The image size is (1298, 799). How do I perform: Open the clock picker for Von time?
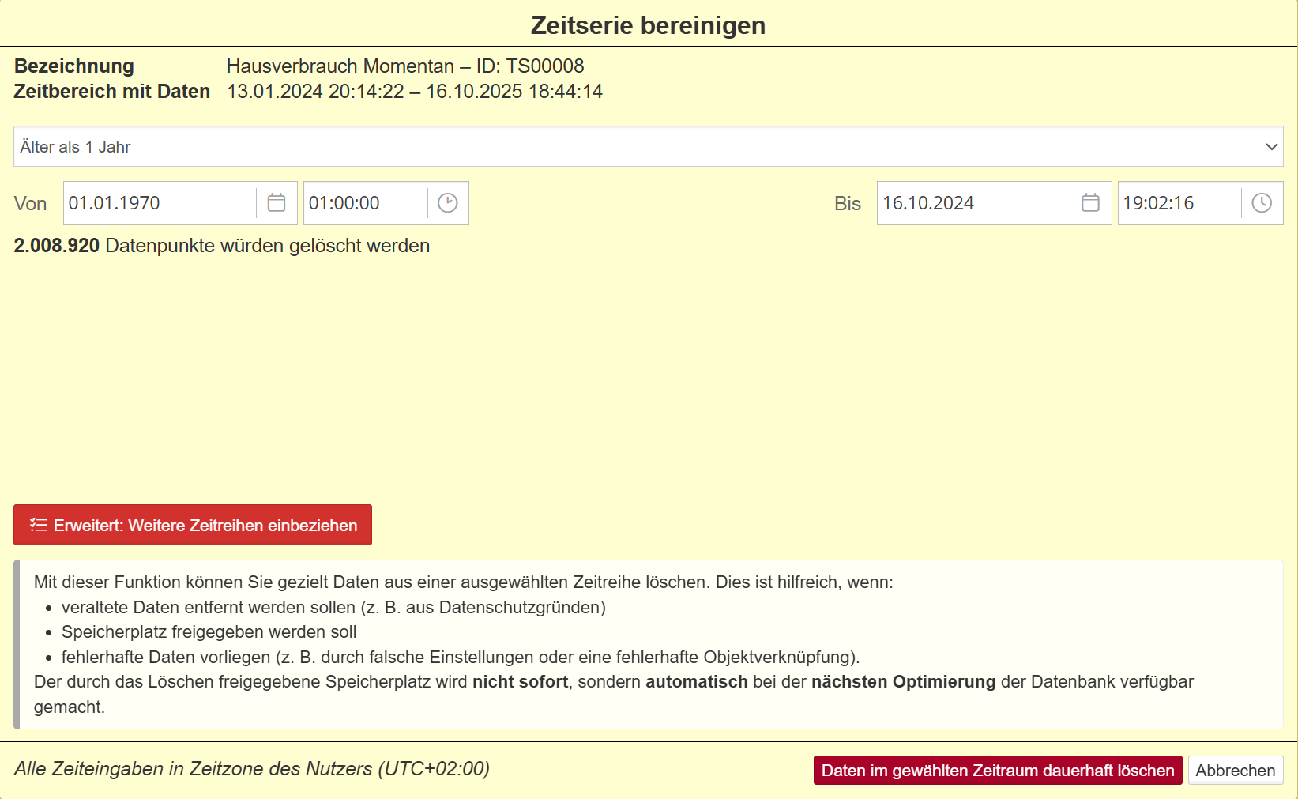coord(448,203)
